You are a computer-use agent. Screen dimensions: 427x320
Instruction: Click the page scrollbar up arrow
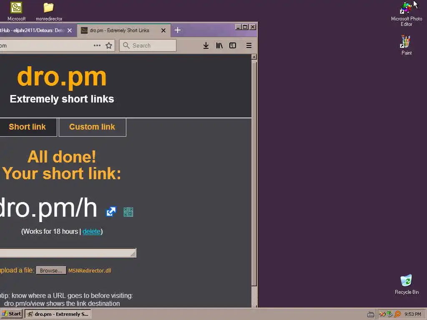point(254,57)
